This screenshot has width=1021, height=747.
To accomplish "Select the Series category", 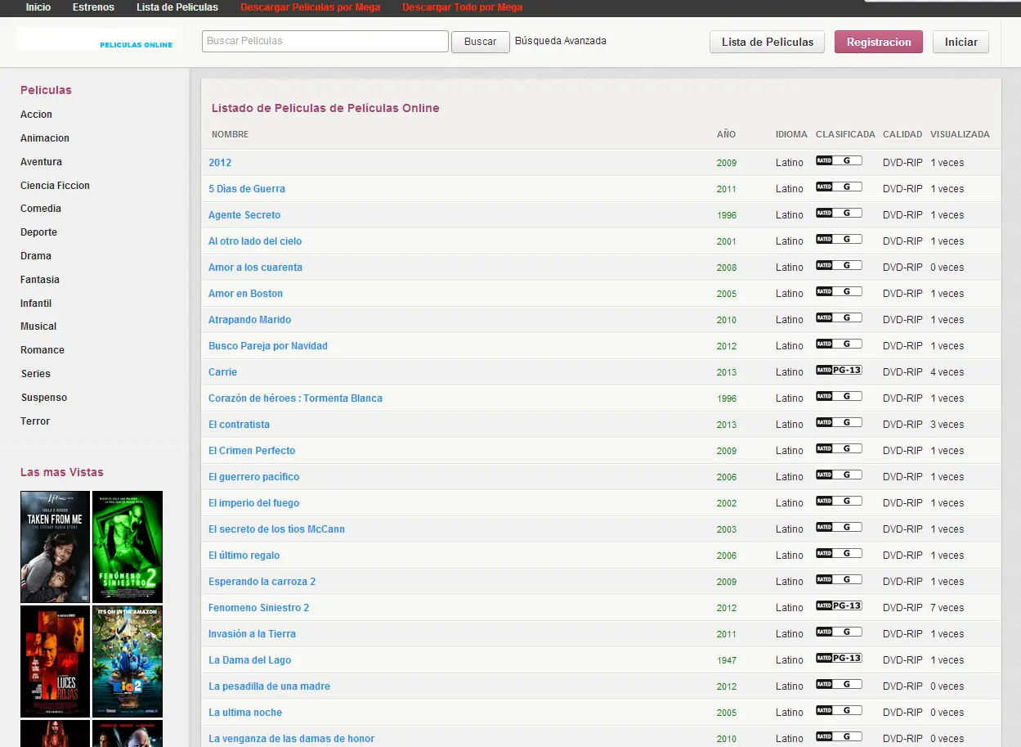I will click(36, 374).
